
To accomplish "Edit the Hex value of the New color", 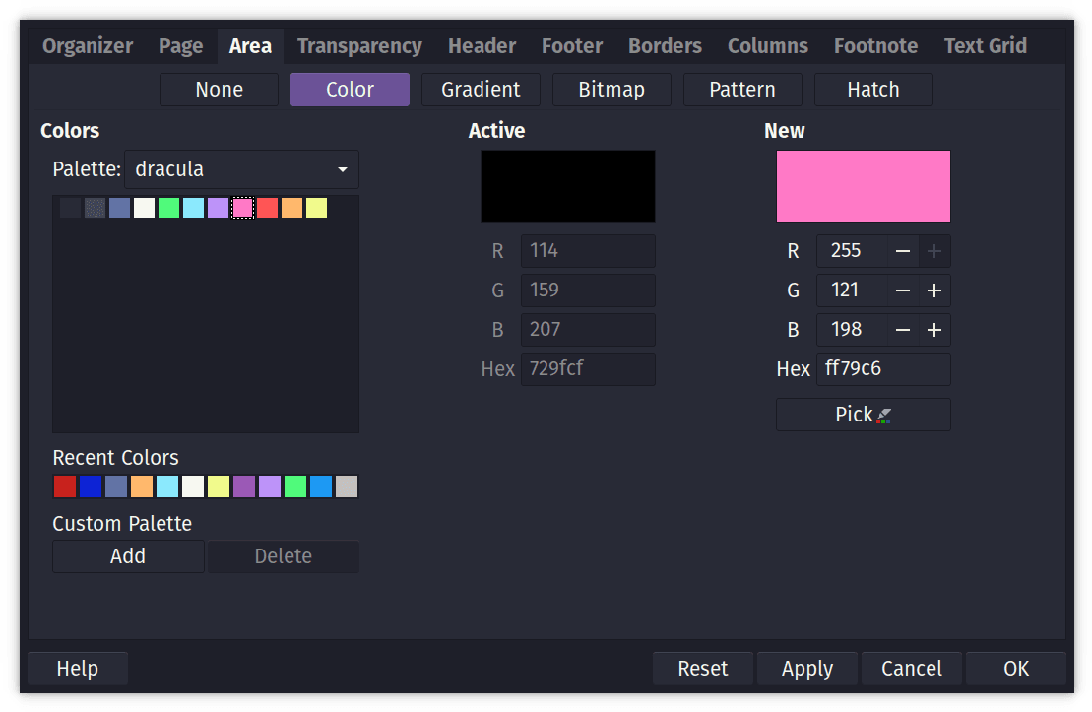I will tap(883, 368).
